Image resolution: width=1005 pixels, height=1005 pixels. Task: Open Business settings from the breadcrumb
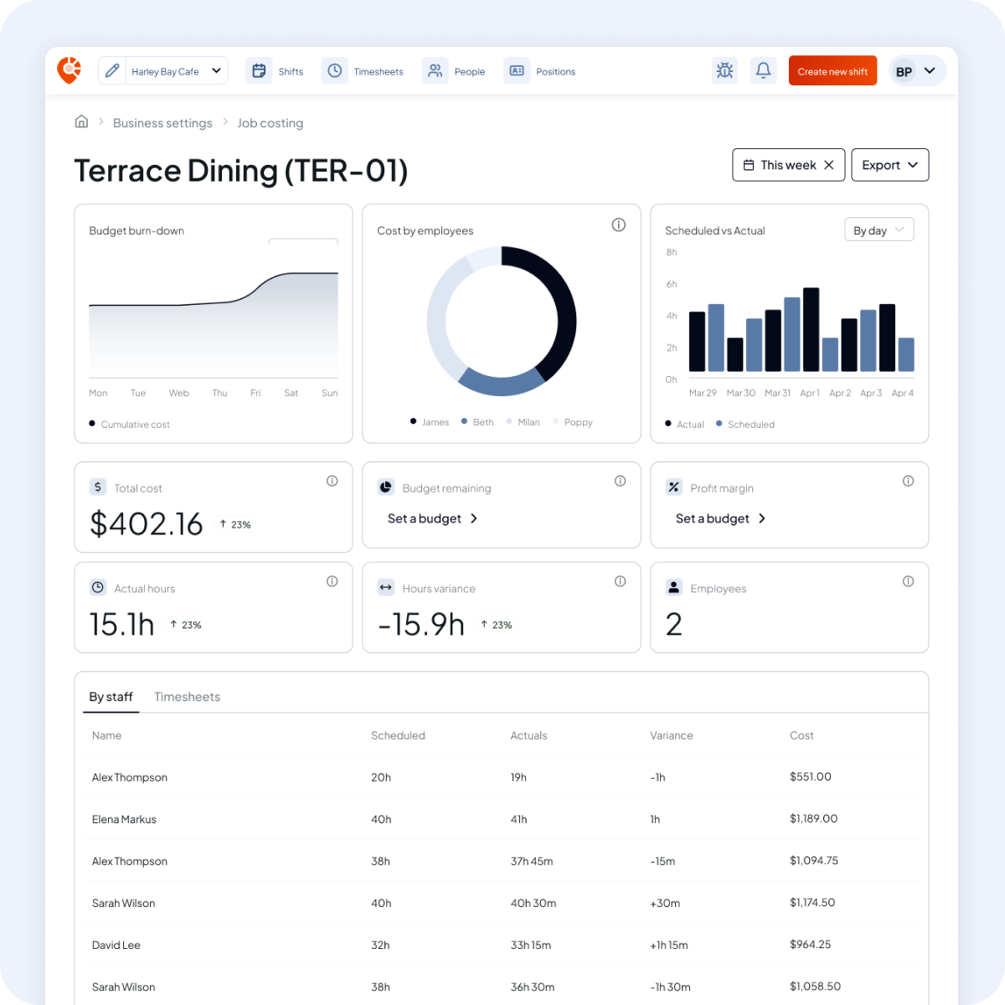(162, 122)
